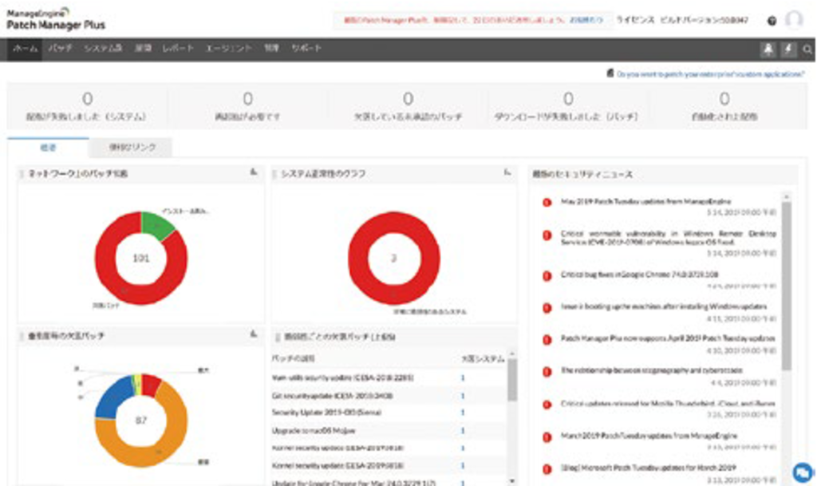Click the lightning quick-actions icon
817x486 pixels.
tap(787, 49)
